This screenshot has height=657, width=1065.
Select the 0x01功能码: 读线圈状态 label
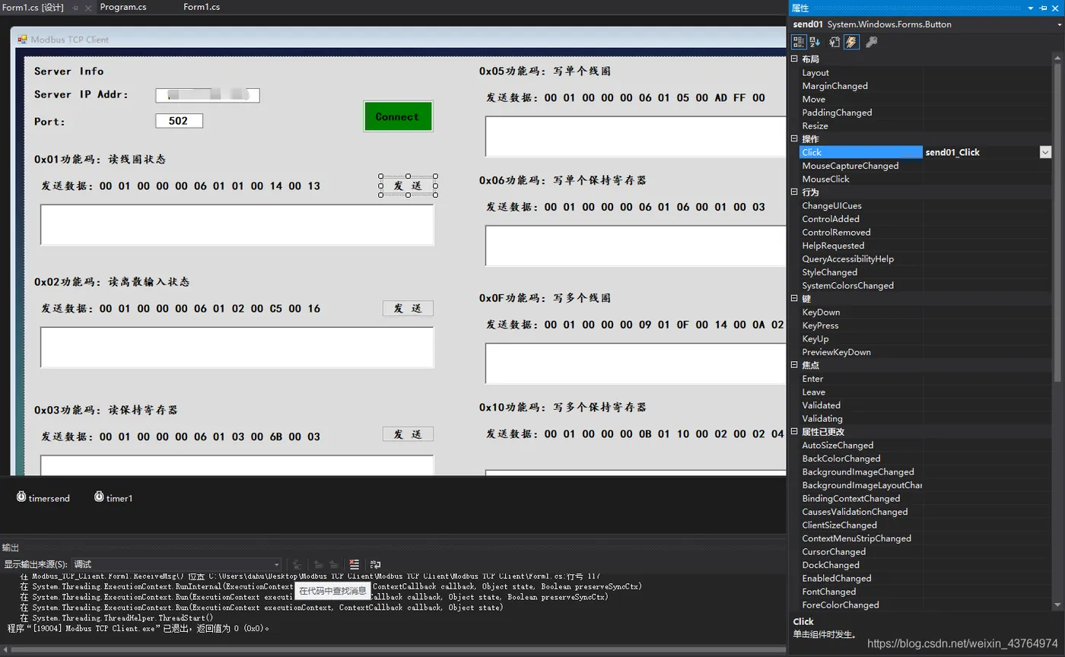click(100, 159)
